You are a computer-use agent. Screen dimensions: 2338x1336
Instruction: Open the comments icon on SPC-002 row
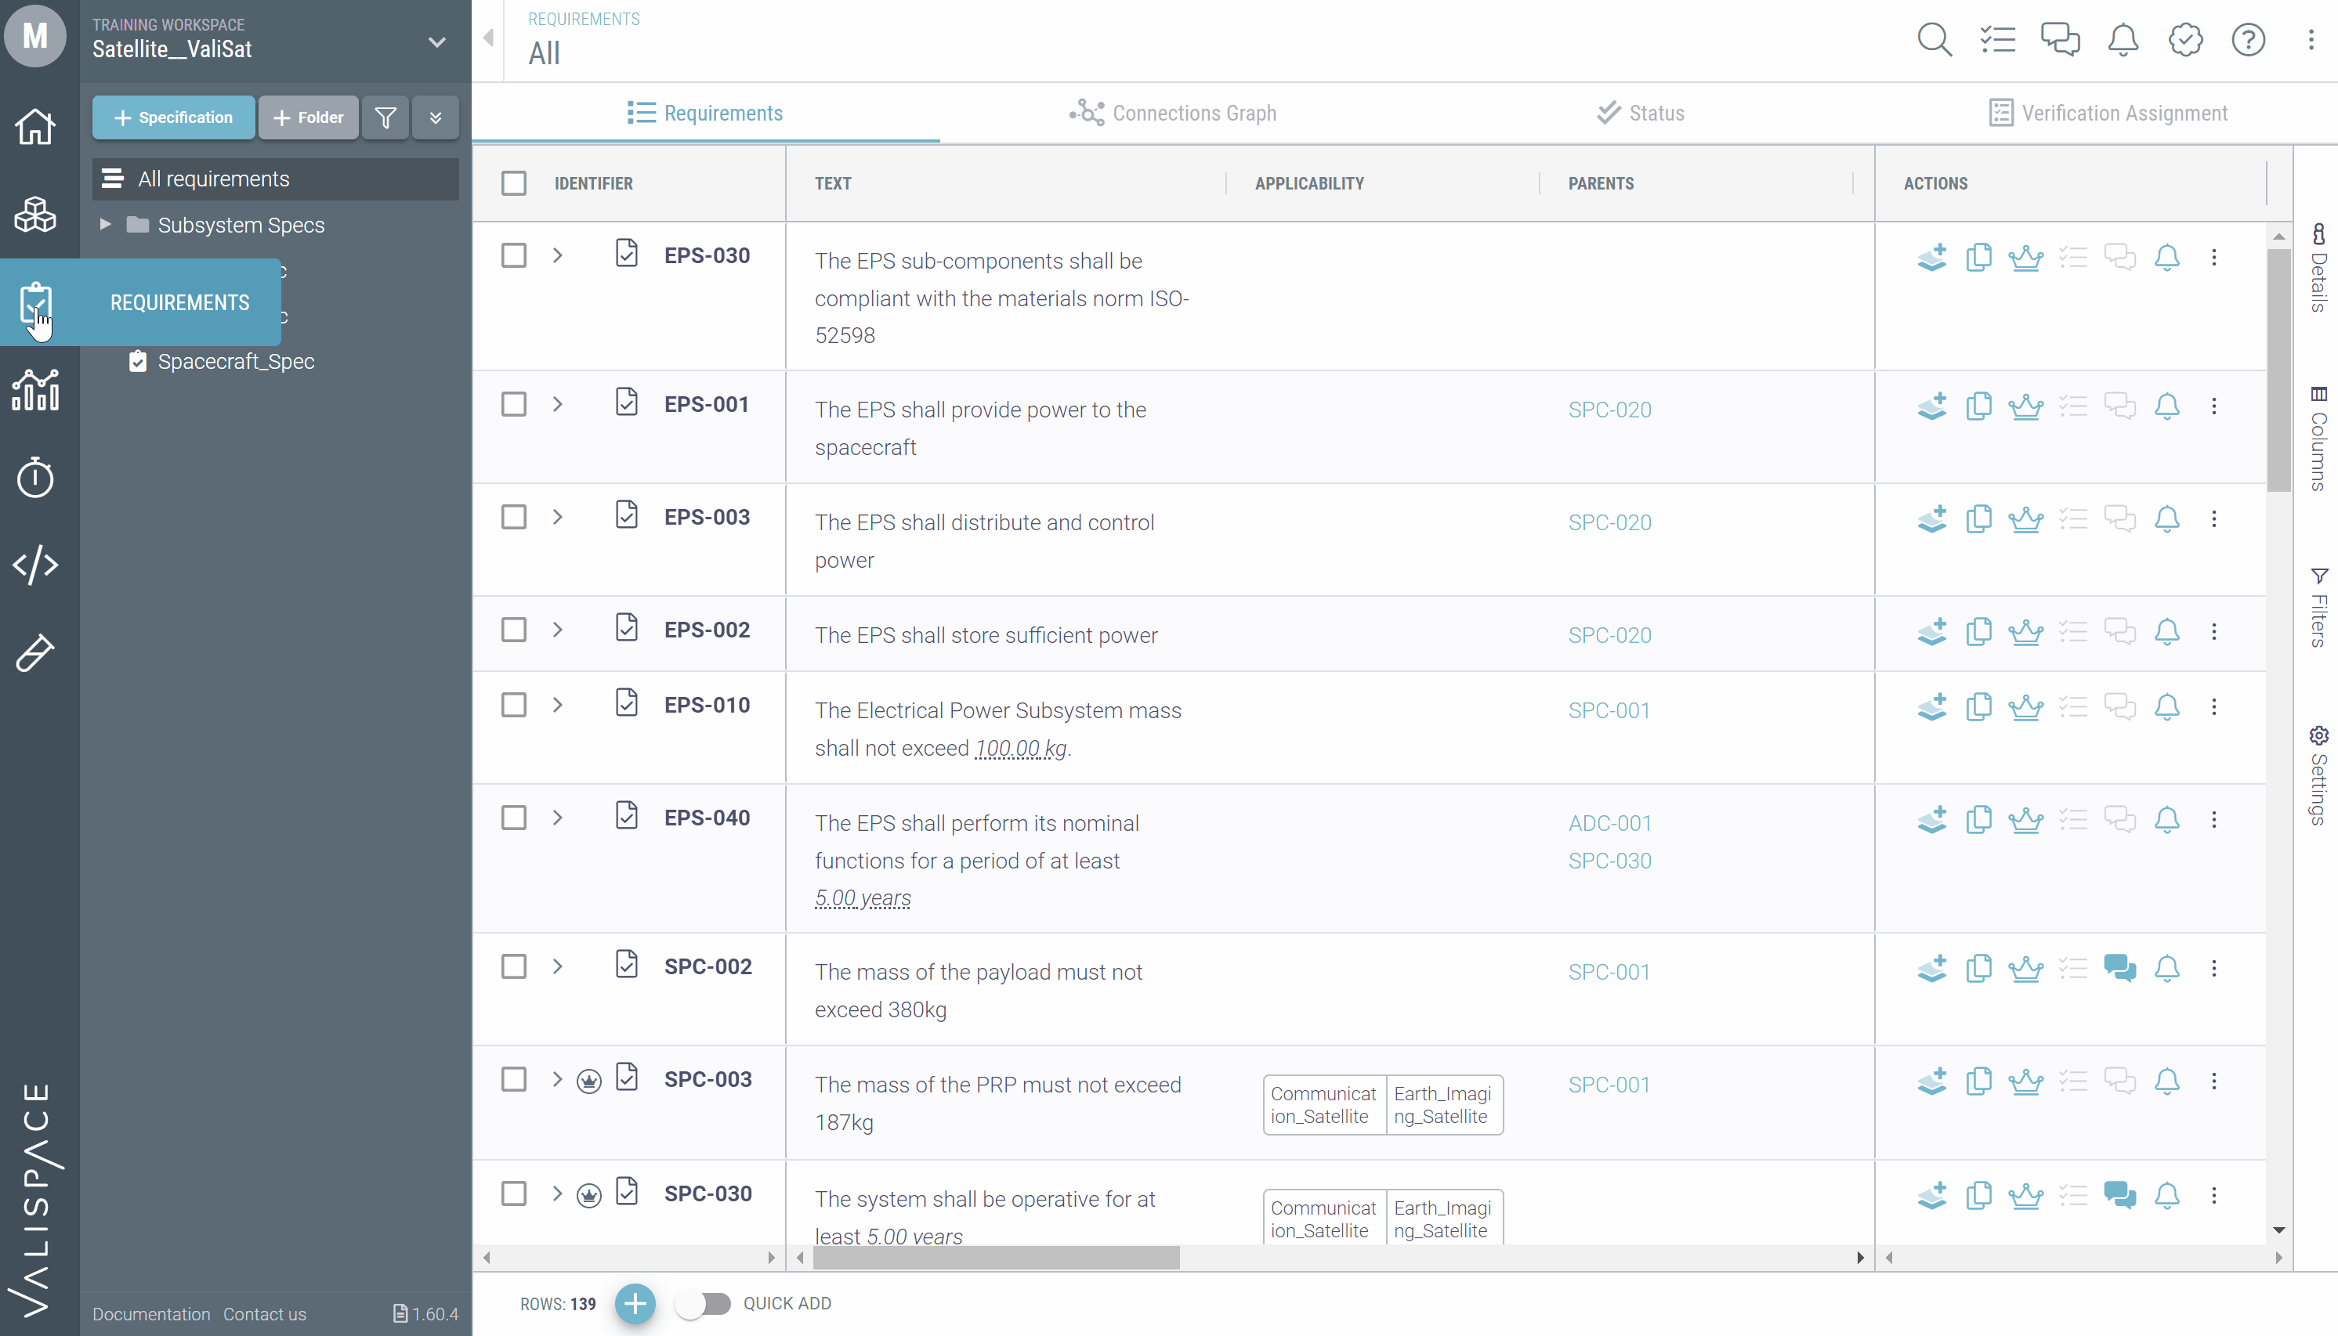(x=2119, y=968)
